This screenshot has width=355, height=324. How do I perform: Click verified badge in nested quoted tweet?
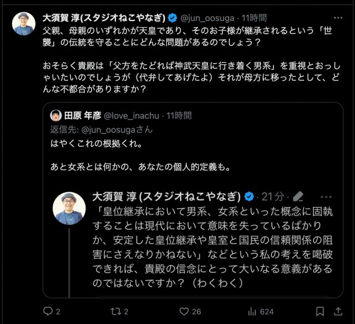click(x=250, y=196)
